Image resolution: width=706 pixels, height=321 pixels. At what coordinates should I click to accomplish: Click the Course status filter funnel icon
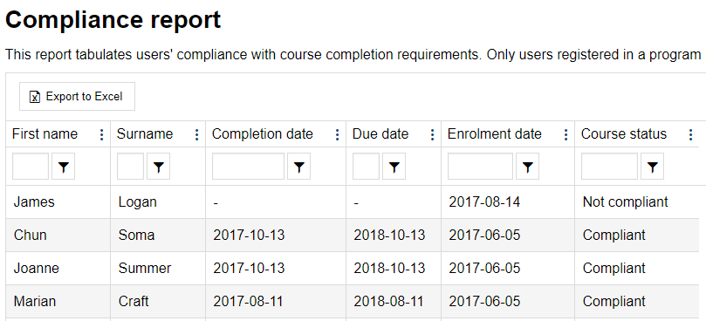tap(652, 167)
